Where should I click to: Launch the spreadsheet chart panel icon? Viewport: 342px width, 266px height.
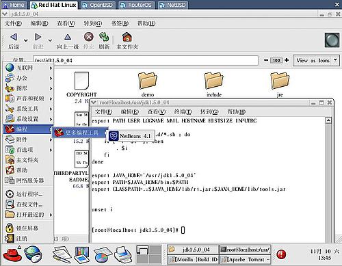(103, 254)
